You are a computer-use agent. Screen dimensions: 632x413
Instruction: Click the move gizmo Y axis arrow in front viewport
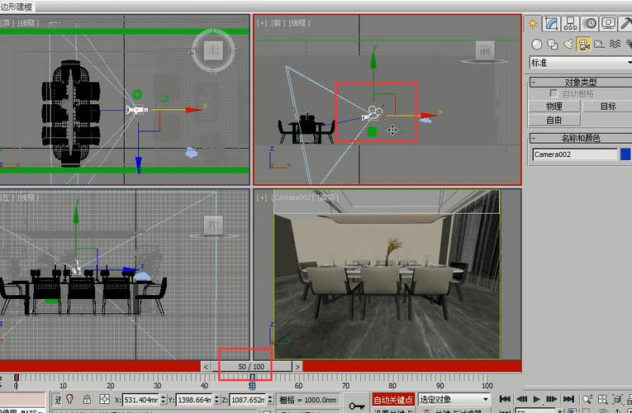(x=373, y=60)
